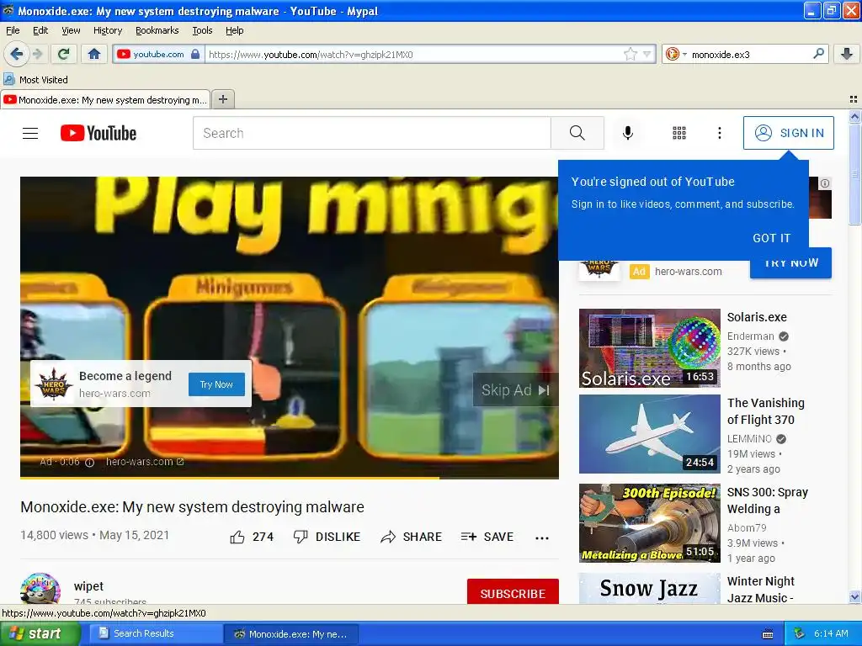The height and width of the screenshot is (646, 862).
Task: Click the SIGN IN button
Action: click(x=788, y=133)
